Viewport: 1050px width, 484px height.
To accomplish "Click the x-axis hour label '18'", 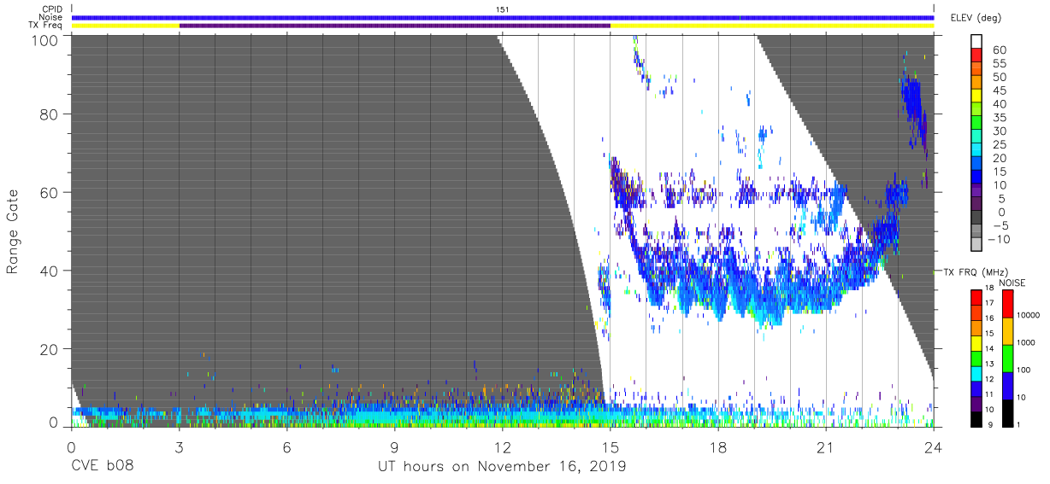I will [718, 446].
